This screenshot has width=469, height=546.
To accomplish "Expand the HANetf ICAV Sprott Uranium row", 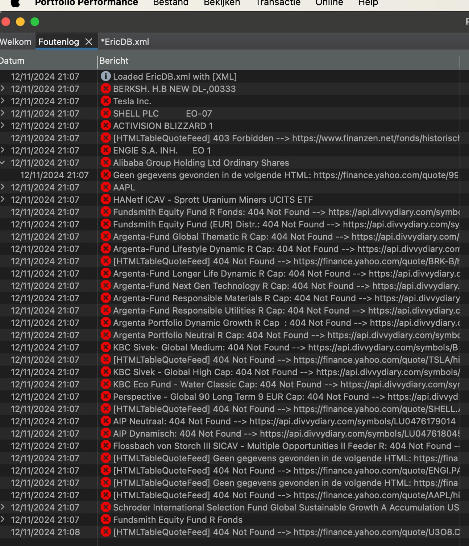I will (3, 199).
